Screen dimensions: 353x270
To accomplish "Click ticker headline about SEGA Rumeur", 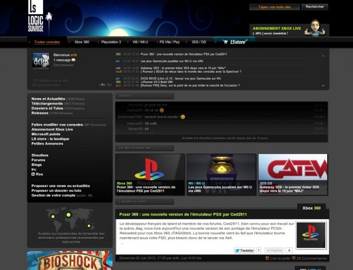I will tap(191, 72).
